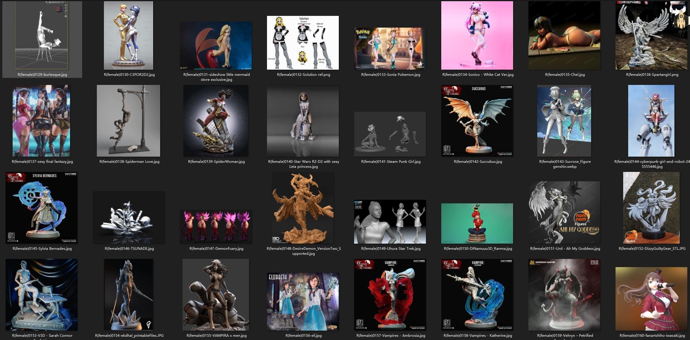
Task: Select the VAMPIRA x men thumbnail
Action: 216,295
